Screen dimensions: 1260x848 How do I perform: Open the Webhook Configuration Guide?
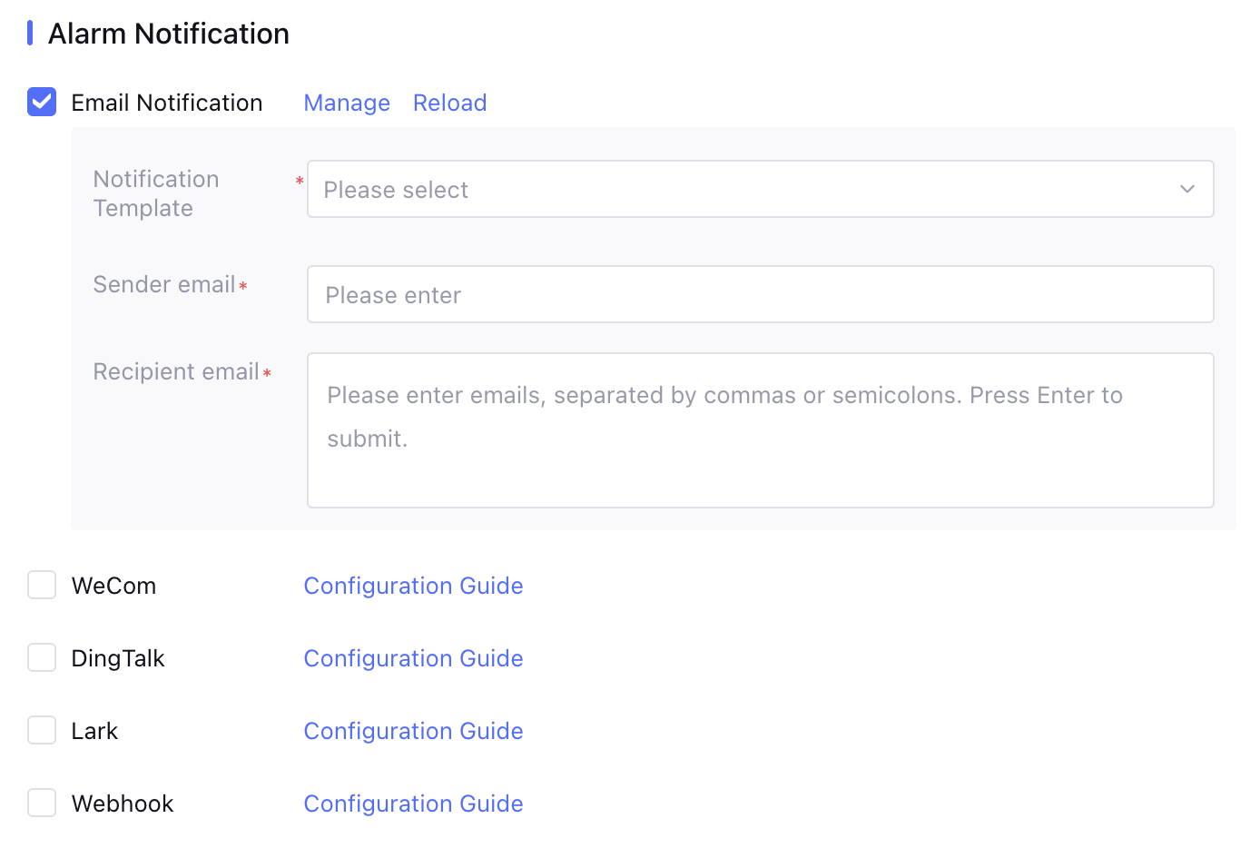[413, 804]
